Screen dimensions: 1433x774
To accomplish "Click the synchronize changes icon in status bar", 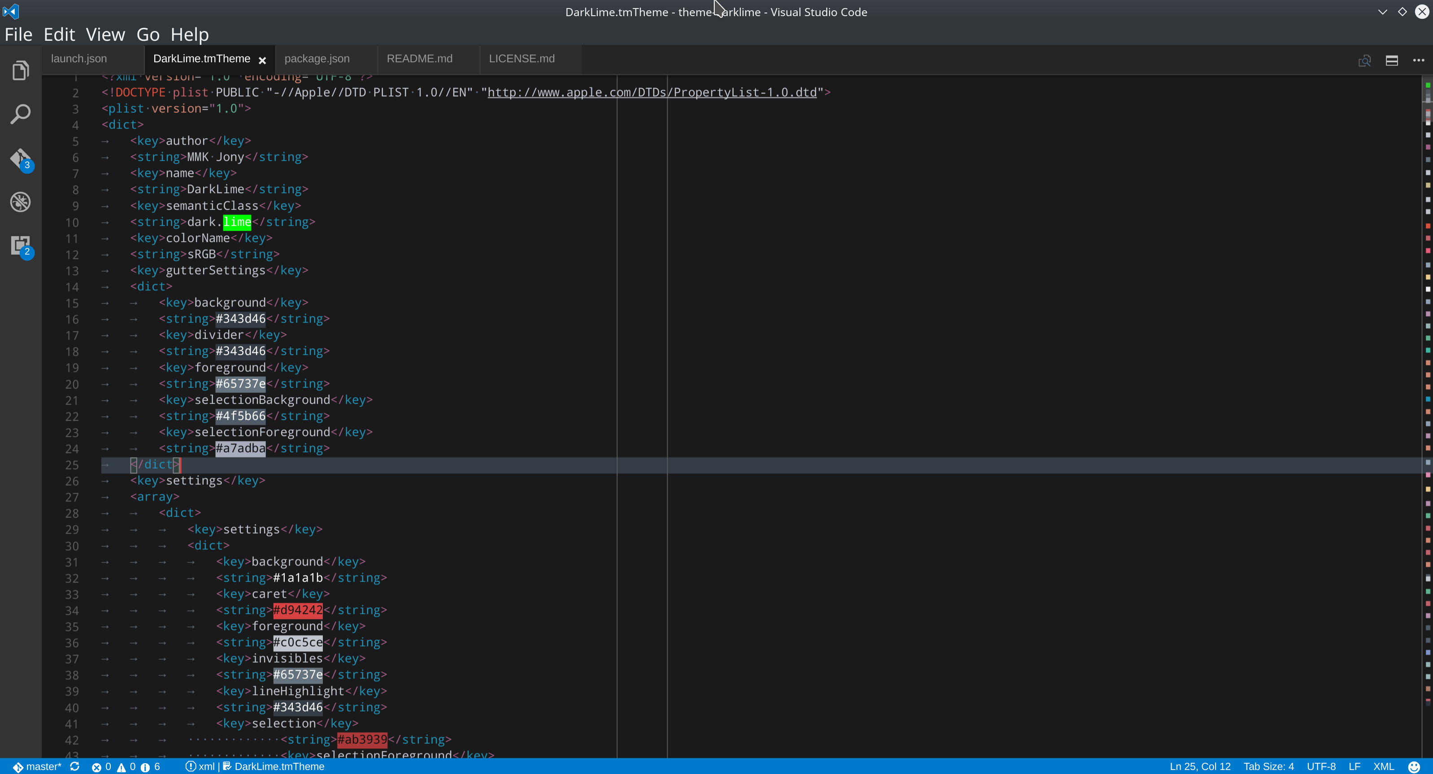I will pos(74,766).
